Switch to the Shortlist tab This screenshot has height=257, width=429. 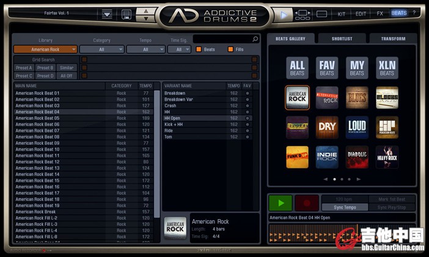(x=342, y=39)
